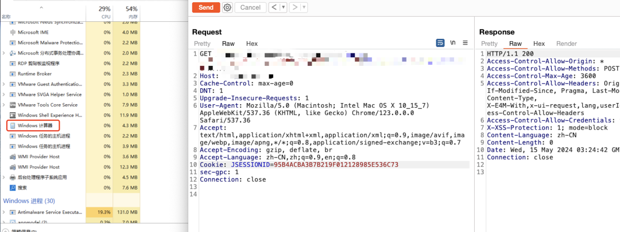Select the Response Hex tab
The height and width of the screenshot is (232, 620).
coord(538,44)
